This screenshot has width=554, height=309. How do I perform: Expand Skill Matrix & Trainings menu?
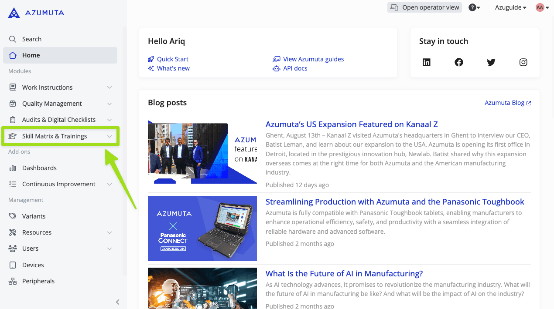[x=109, y=136]
